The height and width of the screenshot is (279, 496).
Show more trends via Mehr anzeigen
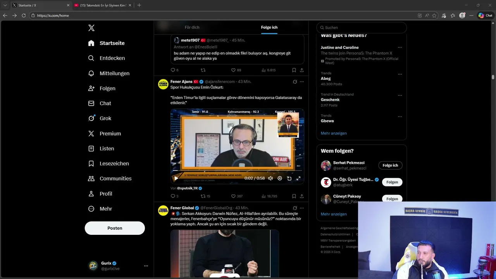pos(334,133)
